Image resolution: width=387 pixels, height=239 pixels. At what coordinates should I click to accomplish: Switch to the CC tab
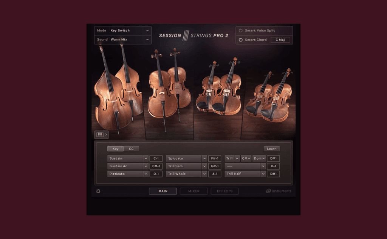click(x=131, y=149)
